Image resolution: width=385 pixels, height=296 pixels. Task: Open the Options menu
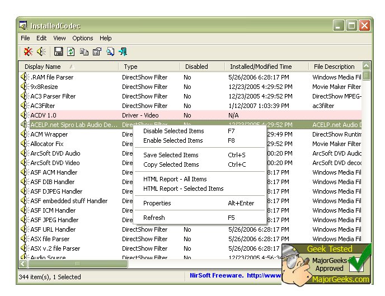(83, 38)
